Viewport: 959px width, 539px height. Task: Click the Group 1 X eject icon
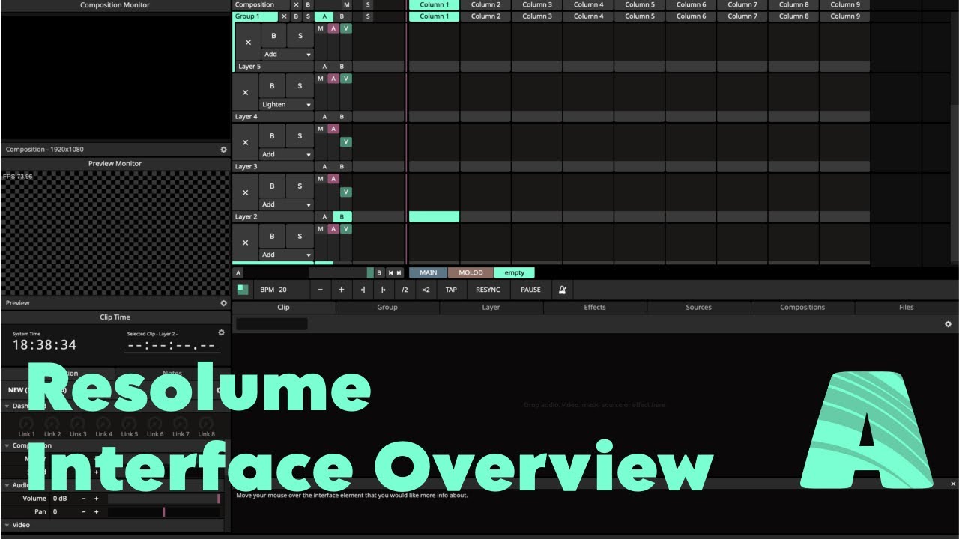[284, 16]
